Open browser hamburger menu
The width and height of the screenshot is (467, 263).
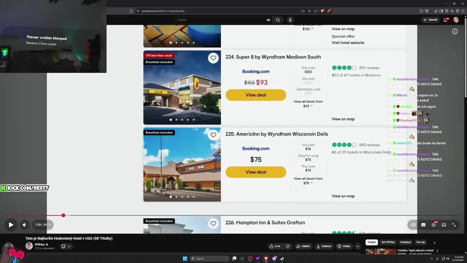click(x=463, y=11)
